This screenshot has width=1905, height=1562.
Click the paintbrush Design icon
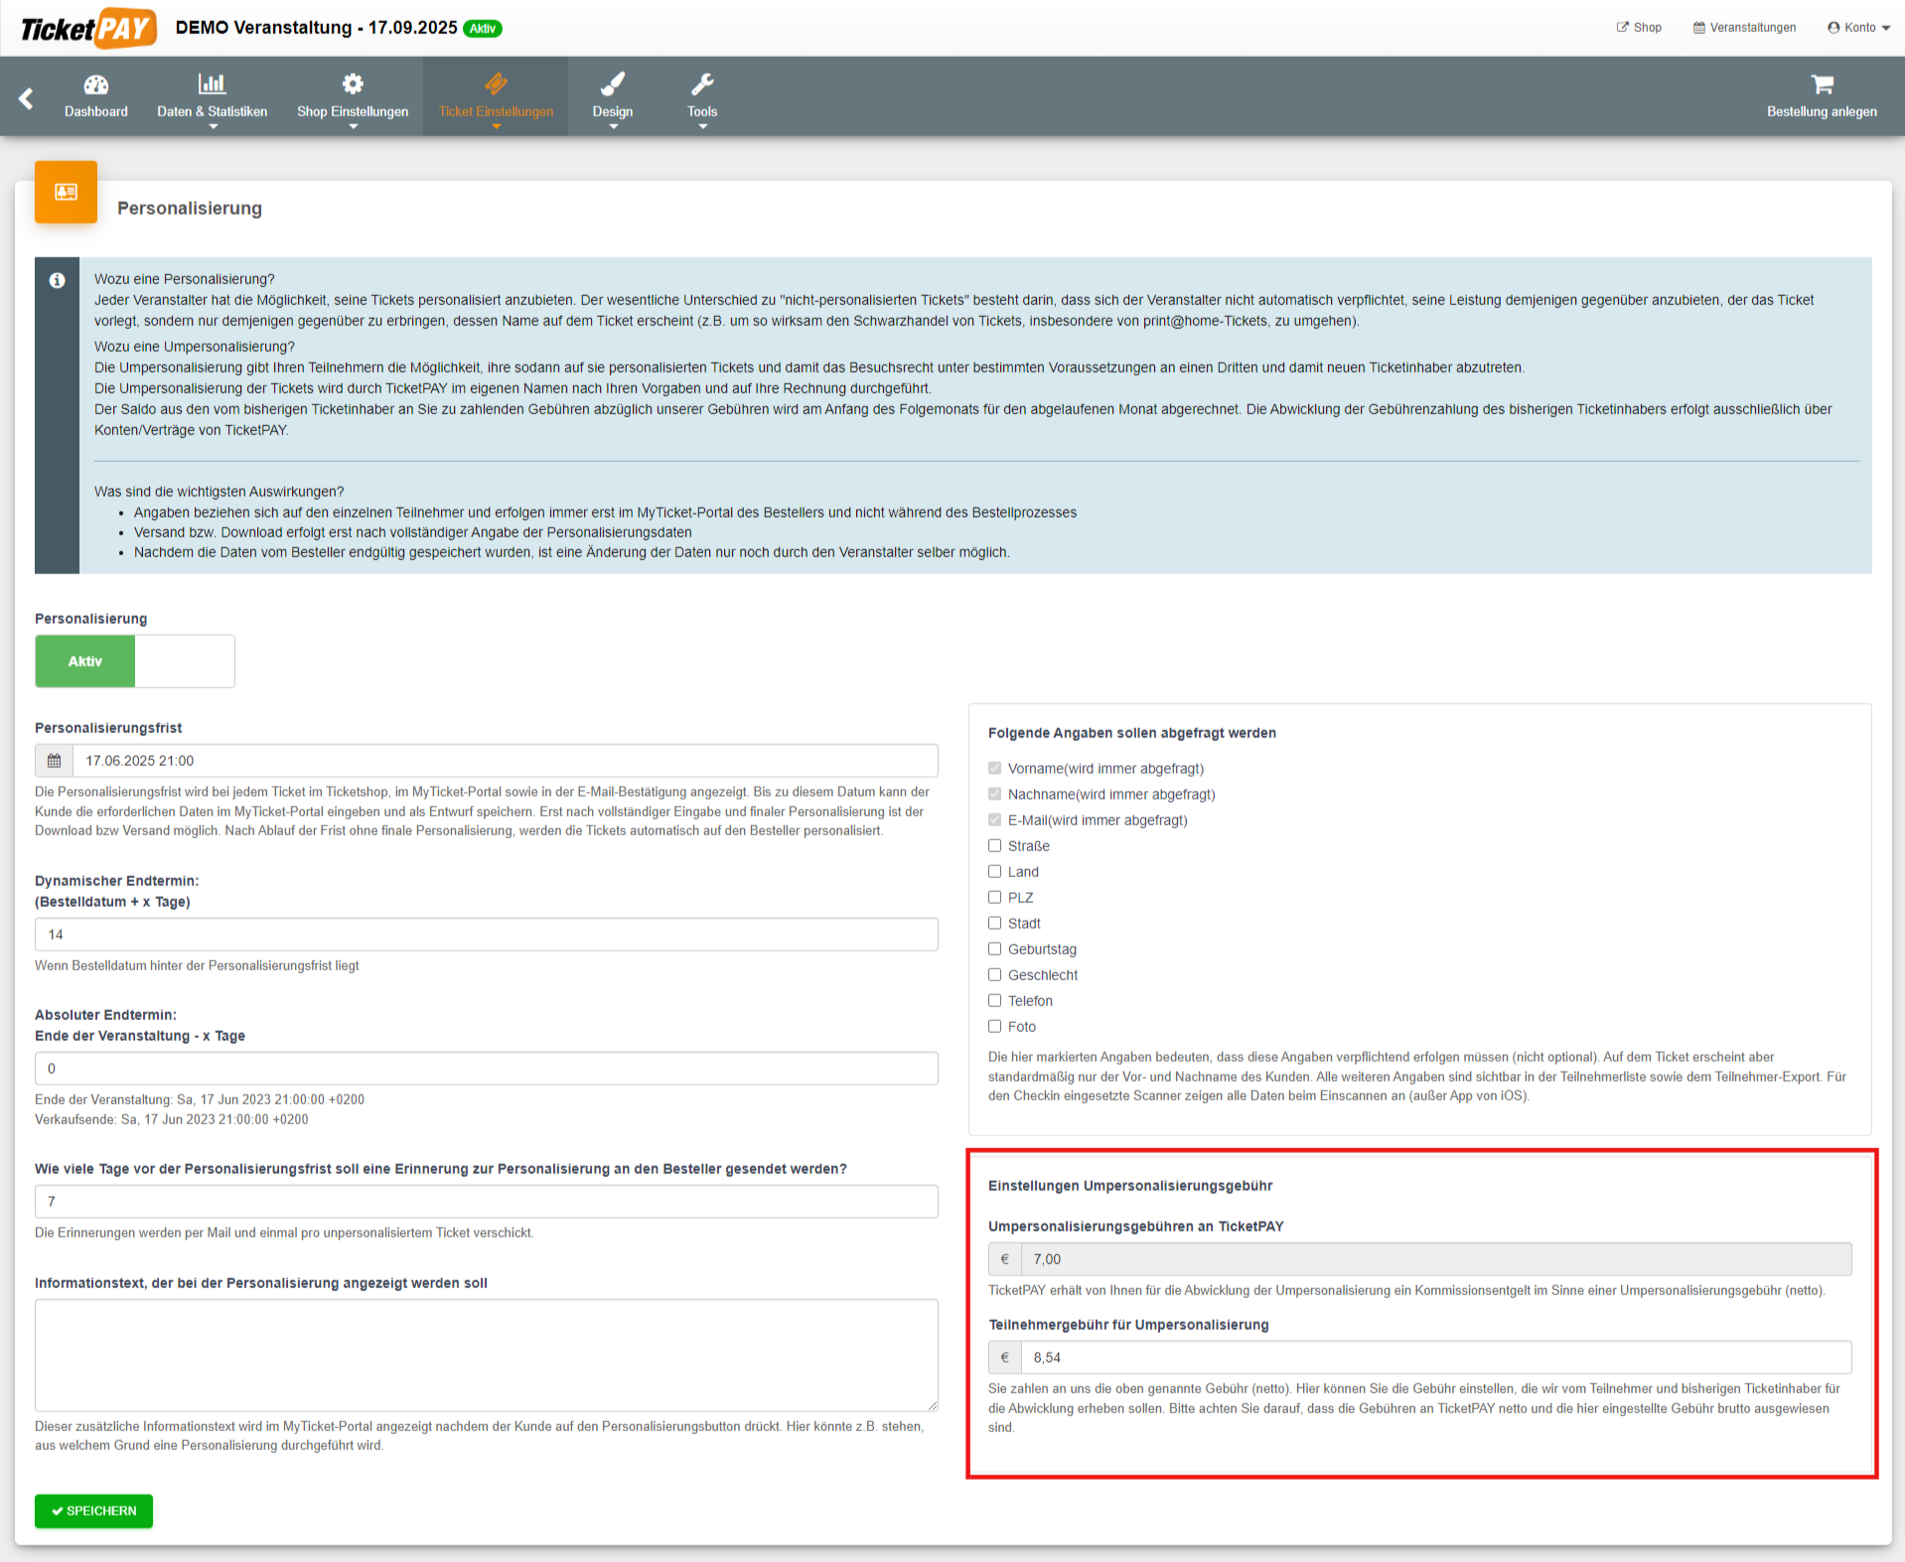[613, 83]
